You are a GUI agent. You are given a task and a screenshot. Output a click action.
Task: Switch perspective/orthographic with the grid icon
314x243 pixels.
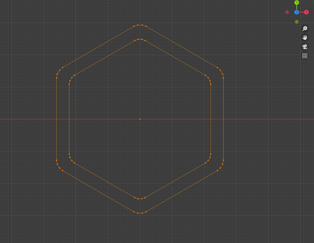[x=304, y=56]
